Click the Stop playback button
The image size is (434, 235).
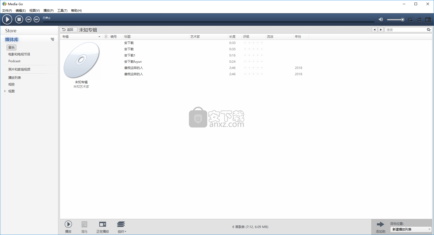point(19,20)
